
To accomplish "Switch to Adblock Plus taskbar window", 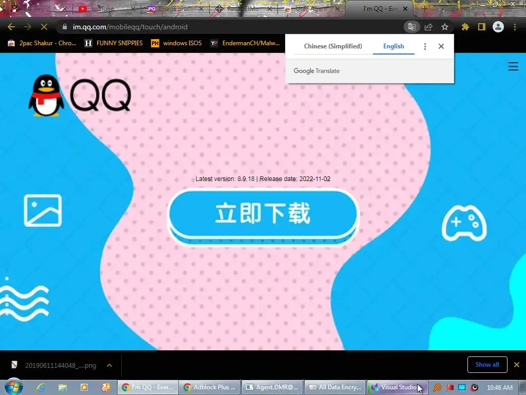I will click(210, 387).
